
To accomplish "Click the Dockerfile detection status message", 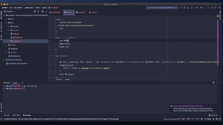I will tap(61, 119).
